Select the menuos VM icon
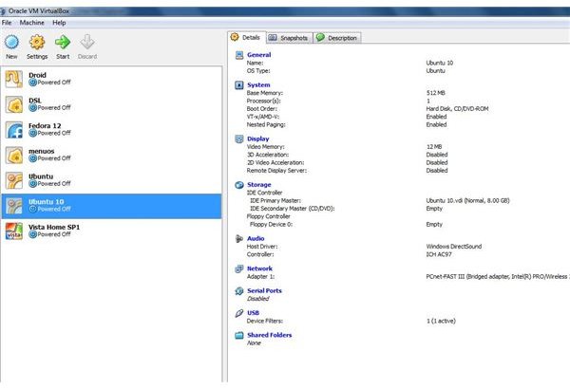 [x=14, y=156]
